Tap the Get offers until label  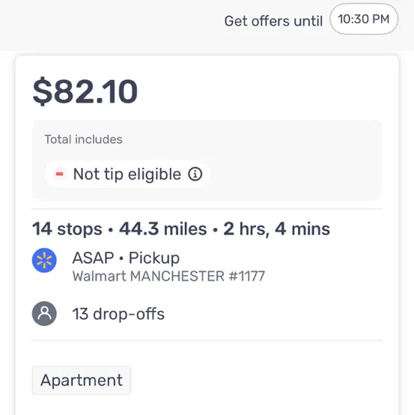point(273,21)
